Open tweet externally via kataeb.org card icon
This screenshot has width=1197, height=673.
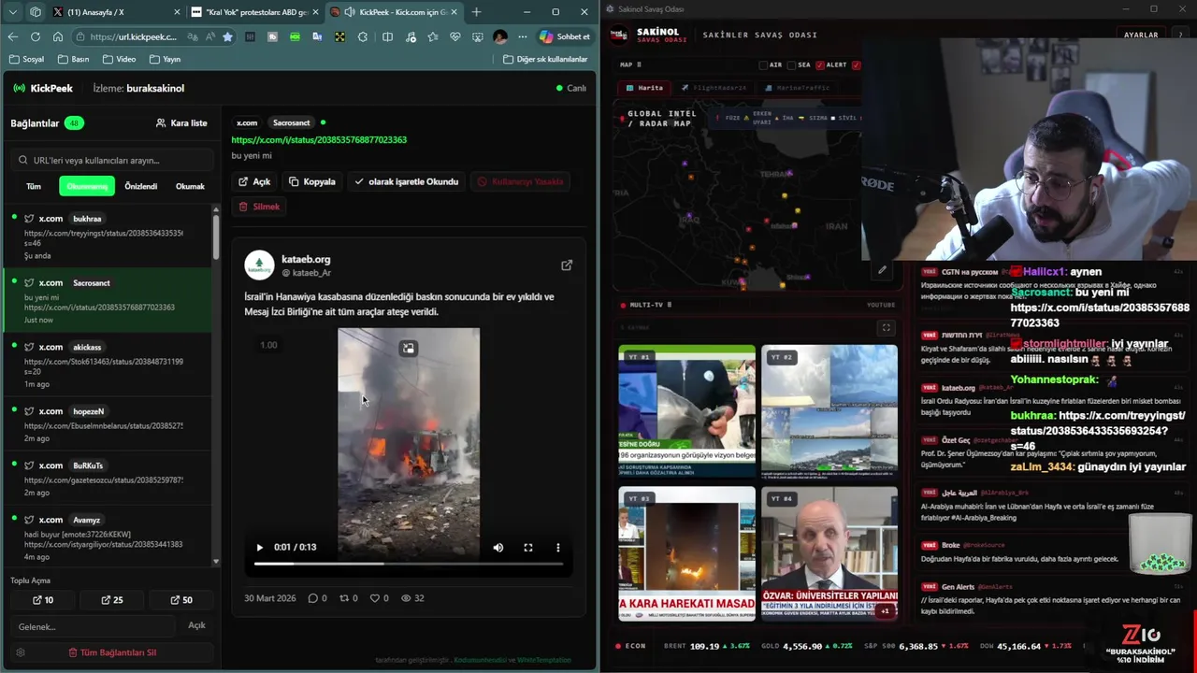click(x=567, y=265)
